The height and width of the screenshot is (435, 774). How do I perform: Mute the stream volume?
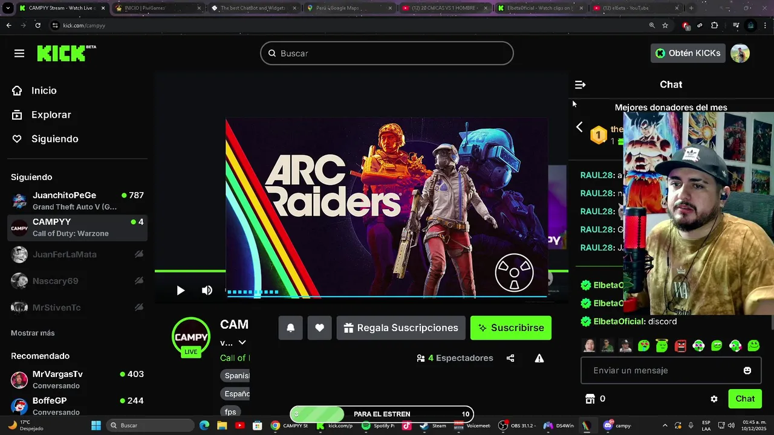[207, 291]
